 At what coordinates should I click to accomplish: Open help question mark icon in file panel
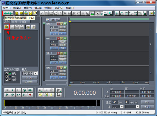pyautogui.click(x=33, y=27)
